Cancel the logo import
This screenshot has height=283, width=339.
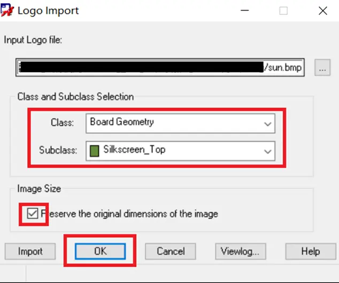[171, 251]
